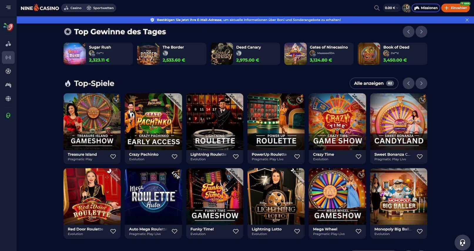Click Alle anzeigen 62 button
The height and width of the screenshot is (251, 474).
tap(374, 83)
